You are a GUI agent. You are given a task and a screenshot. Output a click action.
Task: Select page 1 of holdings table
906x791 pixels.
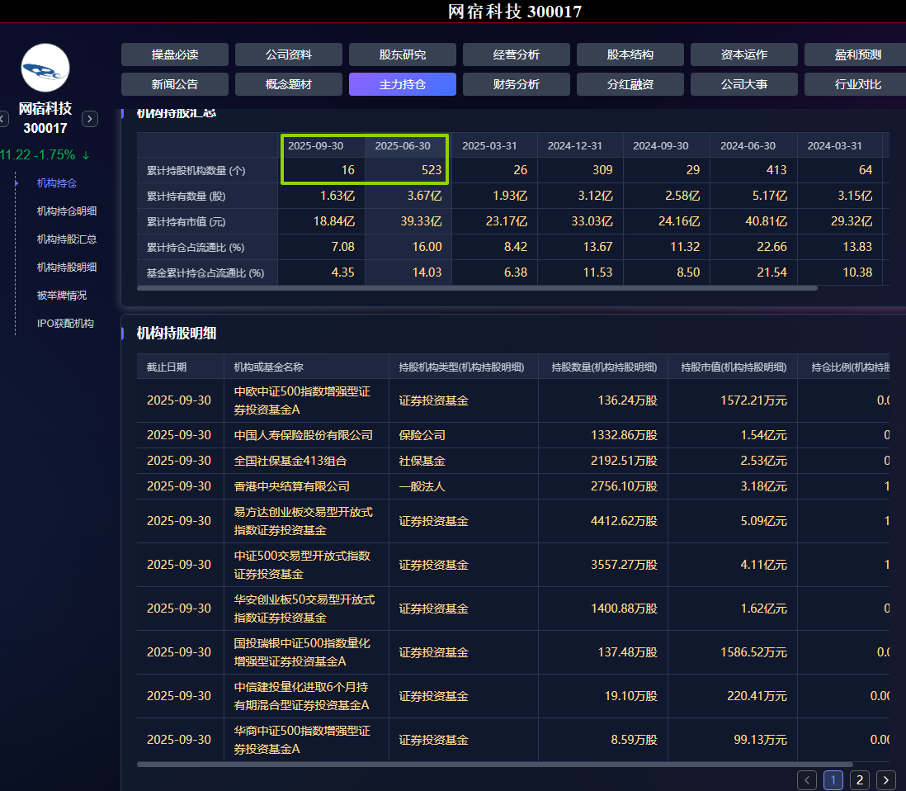833,780
